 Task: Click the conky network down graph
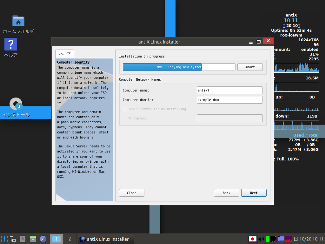(x=296, y=125)
